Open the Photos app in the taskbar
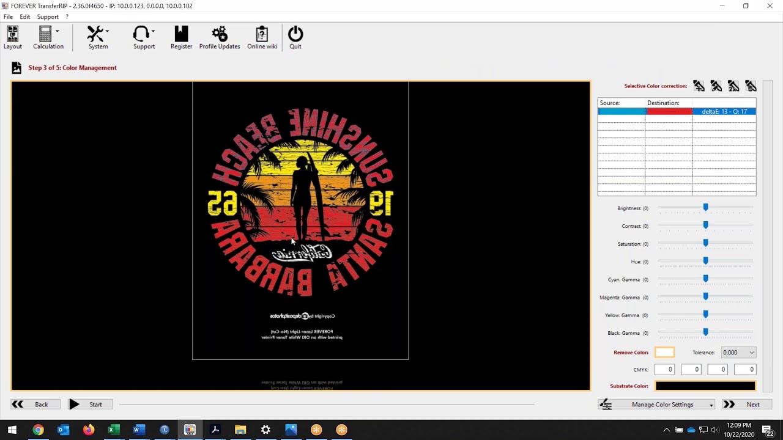783x440 pixels. [x=291, y=430]
